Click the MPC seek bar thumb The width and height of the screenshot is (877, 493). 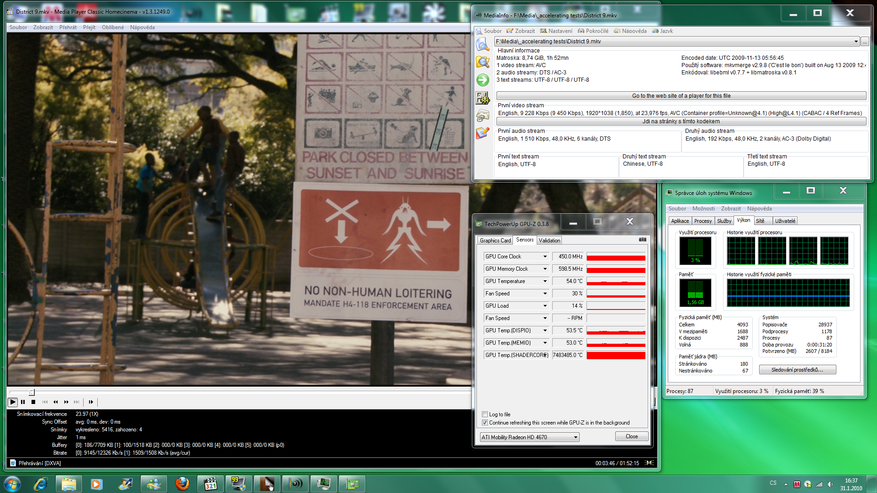click(32, 392)
